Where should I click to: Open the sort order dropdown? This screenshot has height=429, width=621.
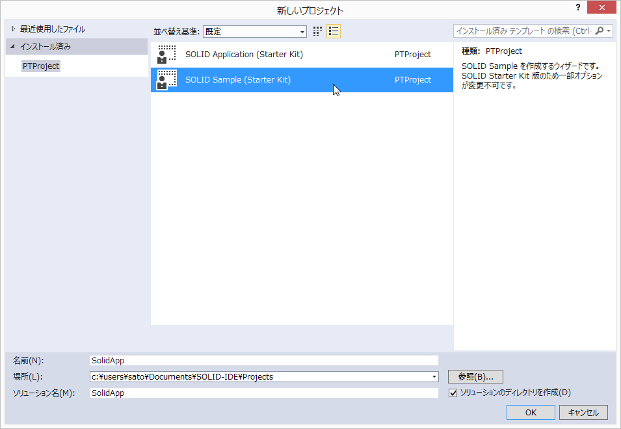302,32
